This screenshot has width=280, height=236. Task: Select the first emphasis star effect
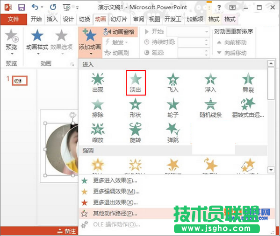pyautogui.click(x=98, y=165)
